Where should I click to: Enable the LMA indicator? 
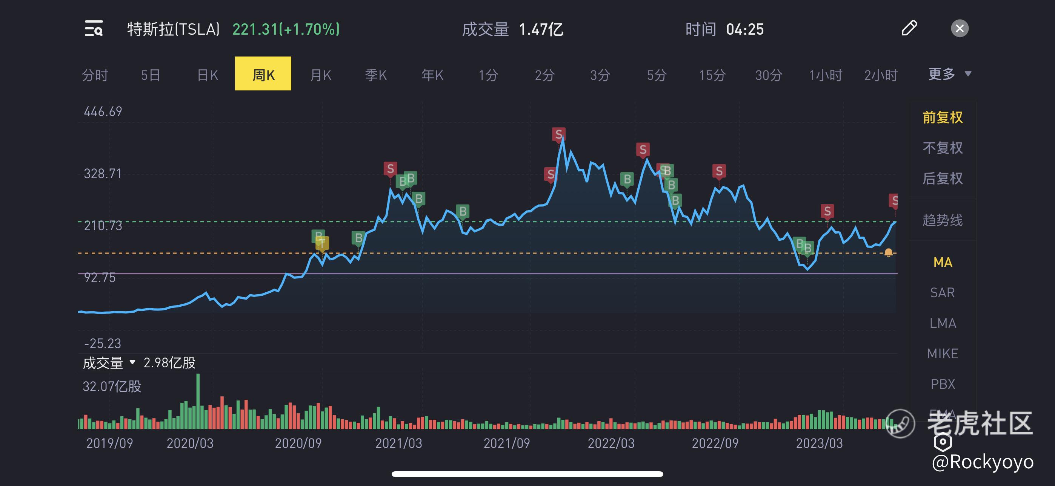click(x=943, y=323)
